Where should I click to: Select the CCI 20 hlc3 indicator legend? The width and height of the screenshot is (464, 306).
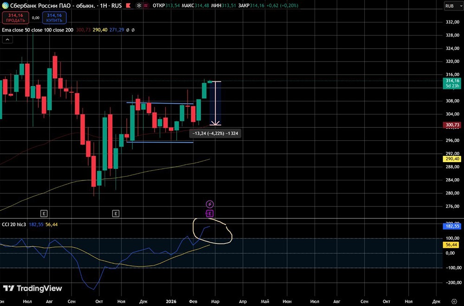(15, 225)
